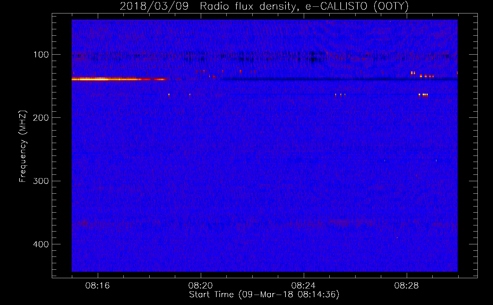Screen dimensions: 493x305
Task: Click the '300' frequency axis label
Action: [41, 181]
